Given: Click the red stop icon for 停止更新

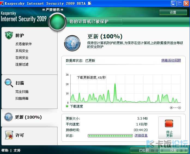Looking at the screenshot, I should [x=169, y=124].
